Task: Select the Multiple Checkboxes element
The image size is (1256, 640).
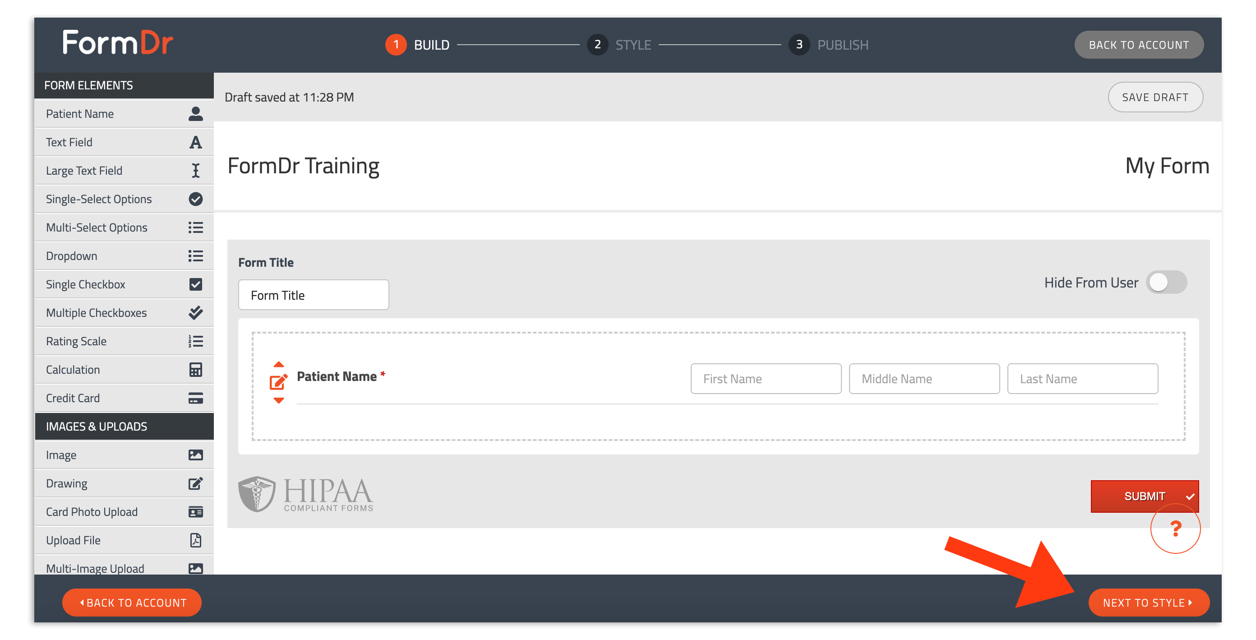Action: pos(125,313)
